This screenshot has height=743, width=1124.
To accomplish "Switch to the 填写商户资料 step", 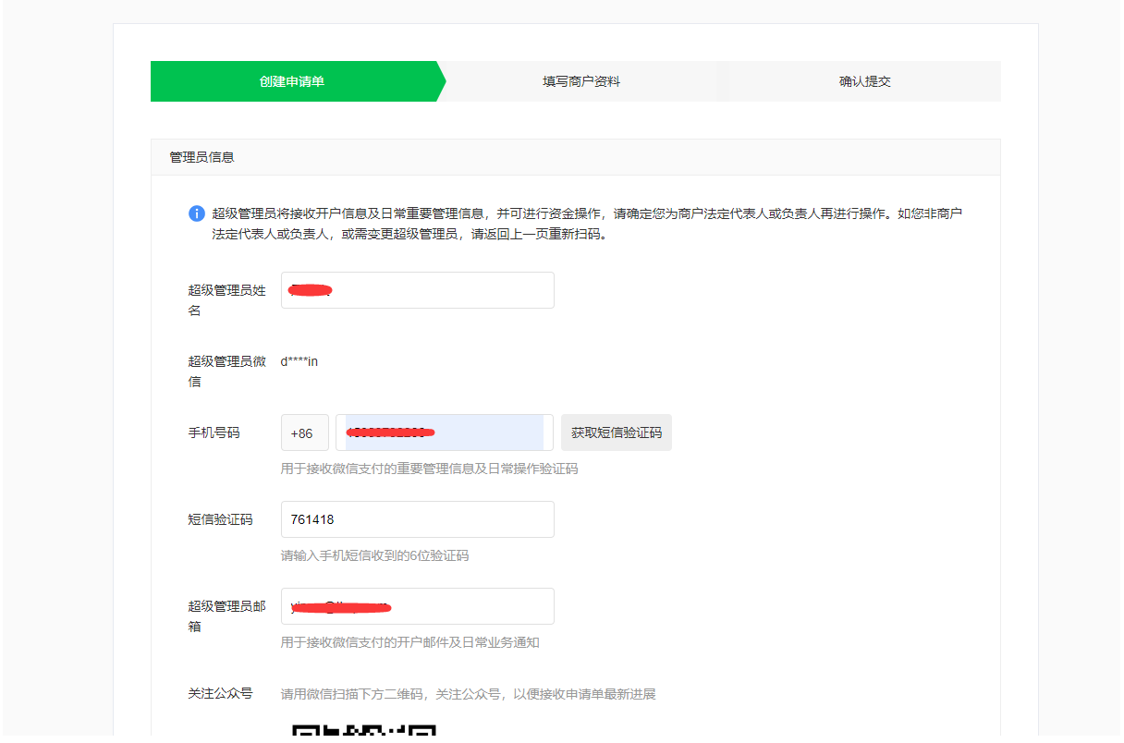I will (580, 81).
